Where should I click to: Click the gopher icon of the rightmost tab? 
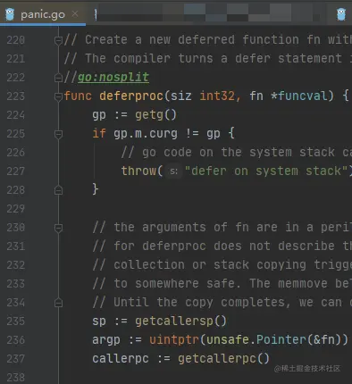[x=341, y=14]
